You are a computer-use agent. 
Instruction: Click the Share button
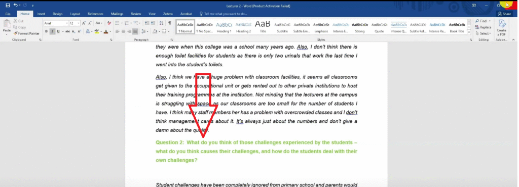[504, 14]
